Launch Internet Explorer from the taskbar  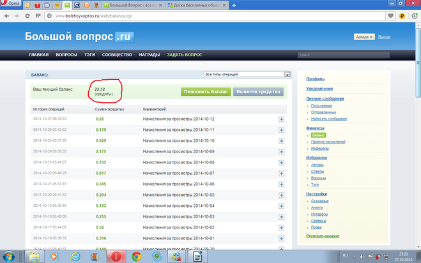coord(75,257)
